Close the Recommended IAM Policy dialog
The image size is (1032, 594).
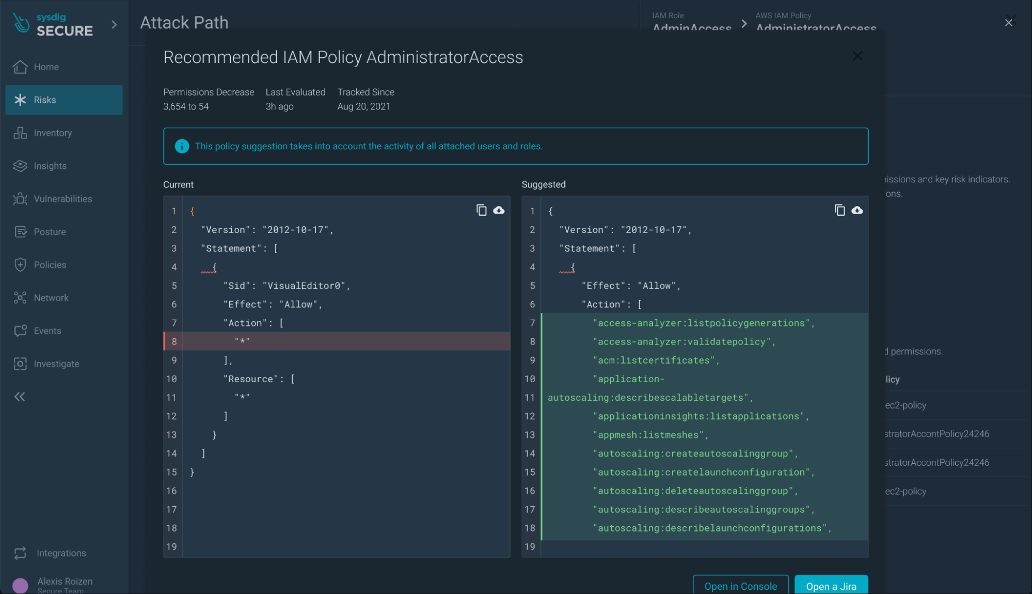click(x=857, y=56)
